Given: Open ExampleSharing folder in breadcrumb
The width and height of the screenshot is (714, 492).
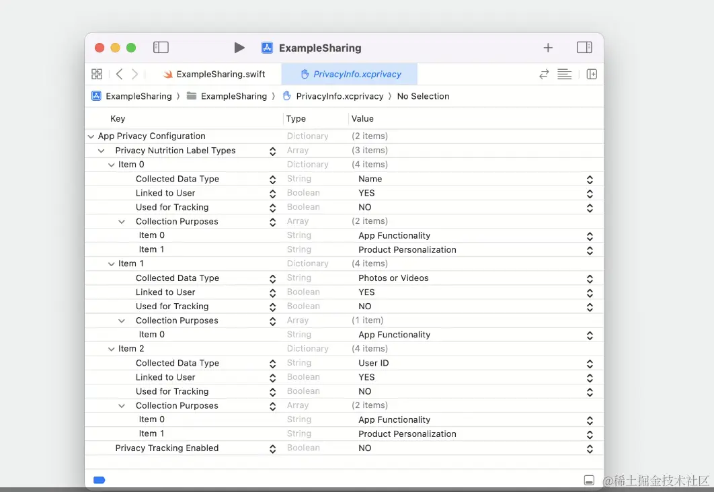Looking at the screenshot, I should click(227, 96).
